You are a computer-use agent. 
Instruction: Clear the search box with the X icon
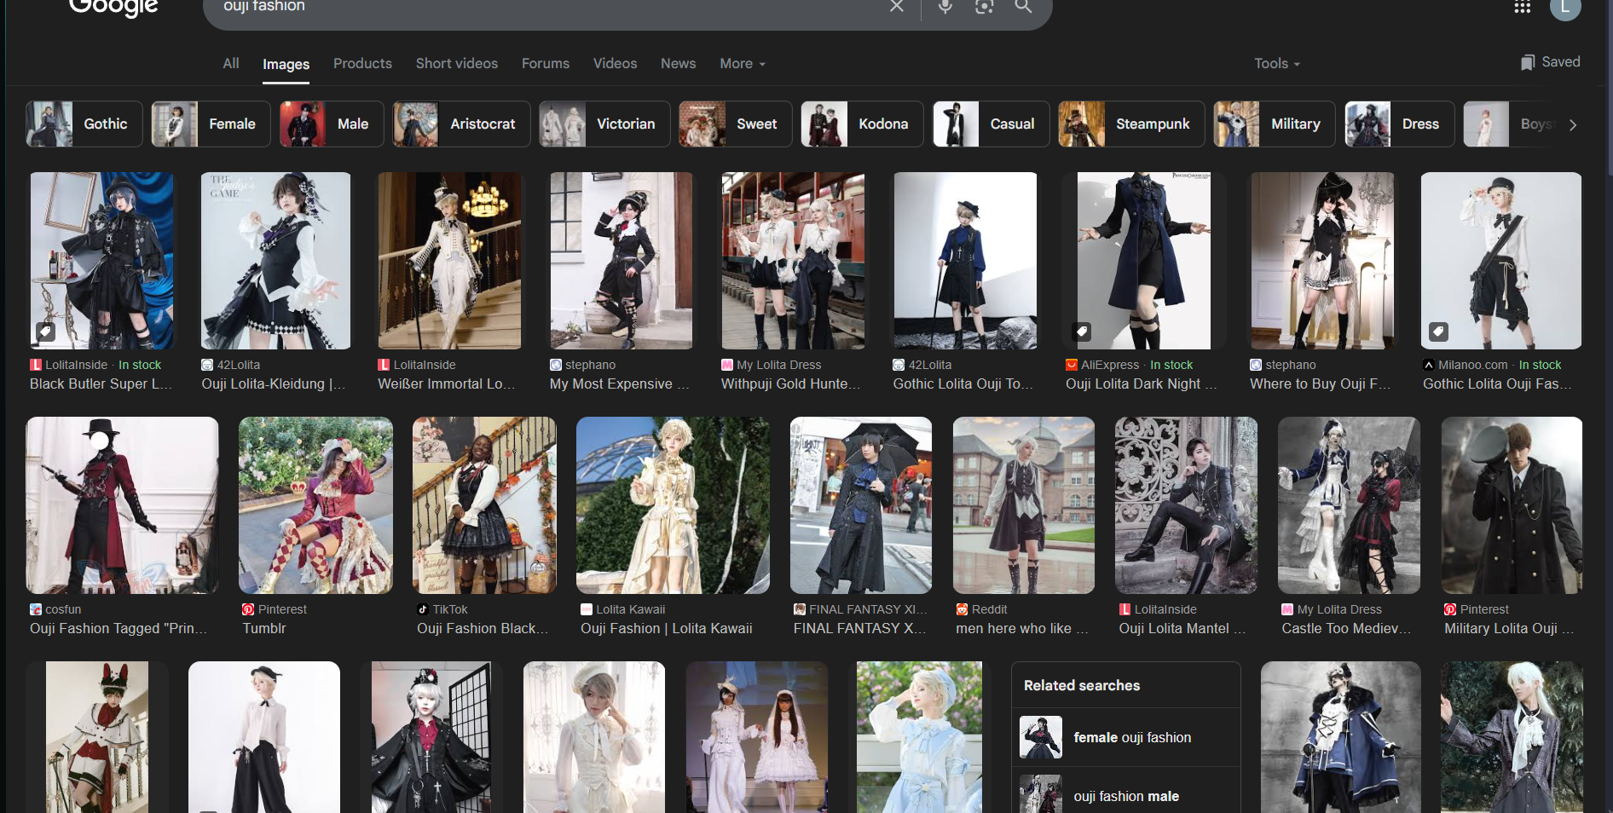(x=896, y=6)
